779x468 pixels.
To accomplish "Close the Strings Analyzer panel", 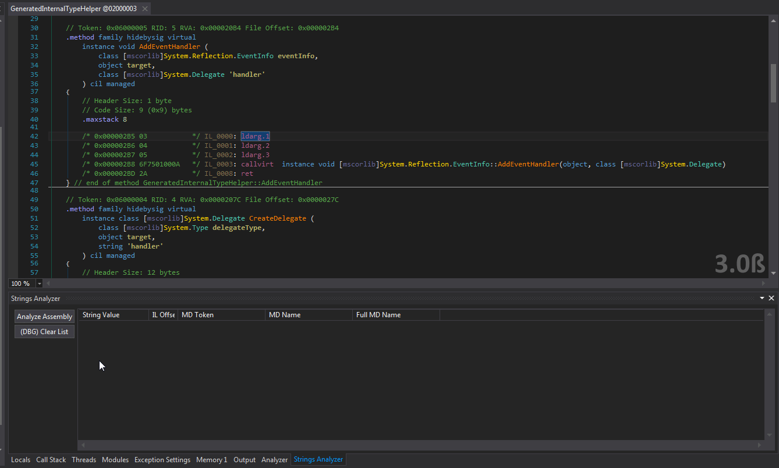I will pos(771,297).
